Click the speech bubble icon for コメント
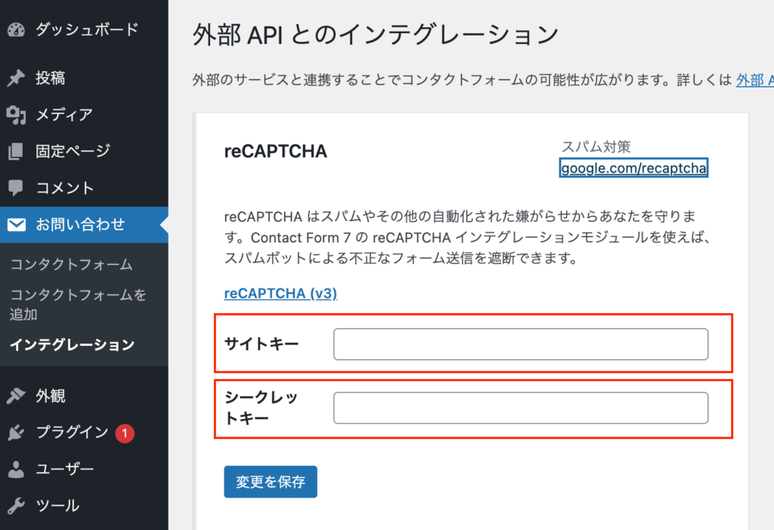The image size is (774, 530). pos(16,188)
